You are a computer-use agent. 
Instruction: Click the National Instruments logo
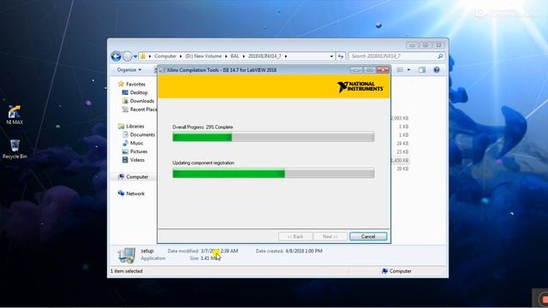(x=360, y=86)
